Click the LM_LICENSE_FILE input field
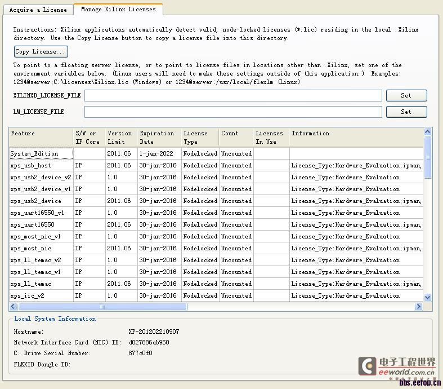 [x=233, y=112]
